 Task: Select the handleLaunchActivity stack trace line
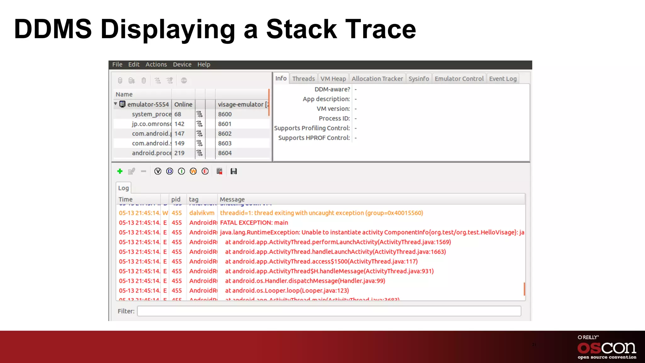(x=320, y=252)
